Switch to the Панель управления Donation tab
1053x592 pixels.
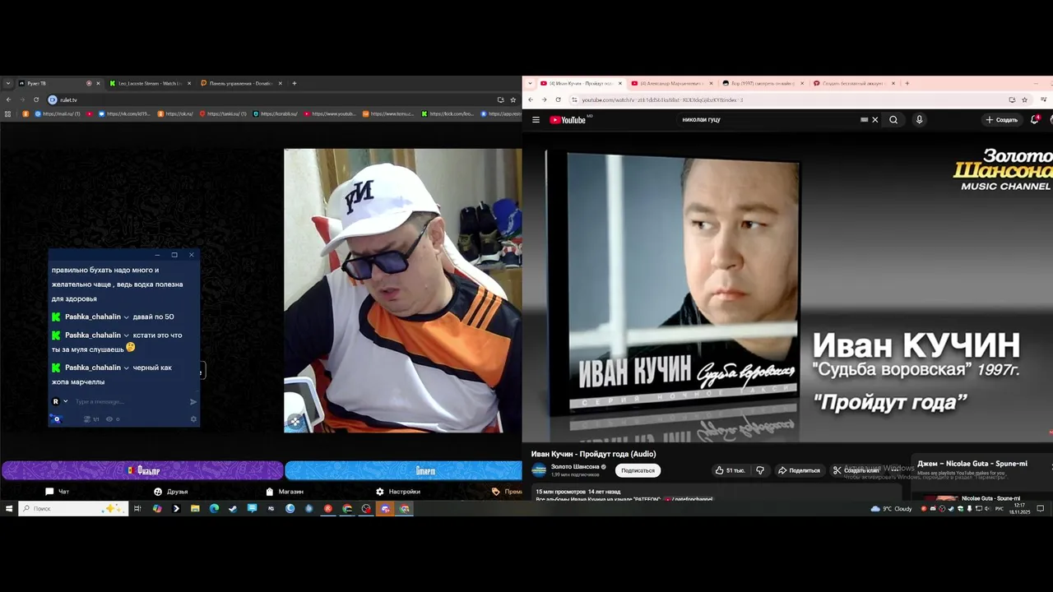(x=241, y=83)
